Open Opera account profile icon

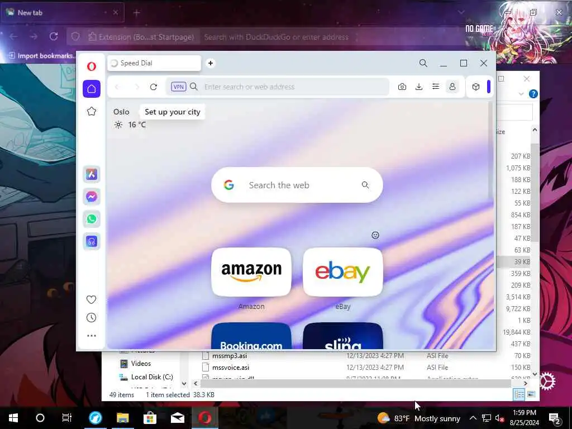(x=452, y=87)
